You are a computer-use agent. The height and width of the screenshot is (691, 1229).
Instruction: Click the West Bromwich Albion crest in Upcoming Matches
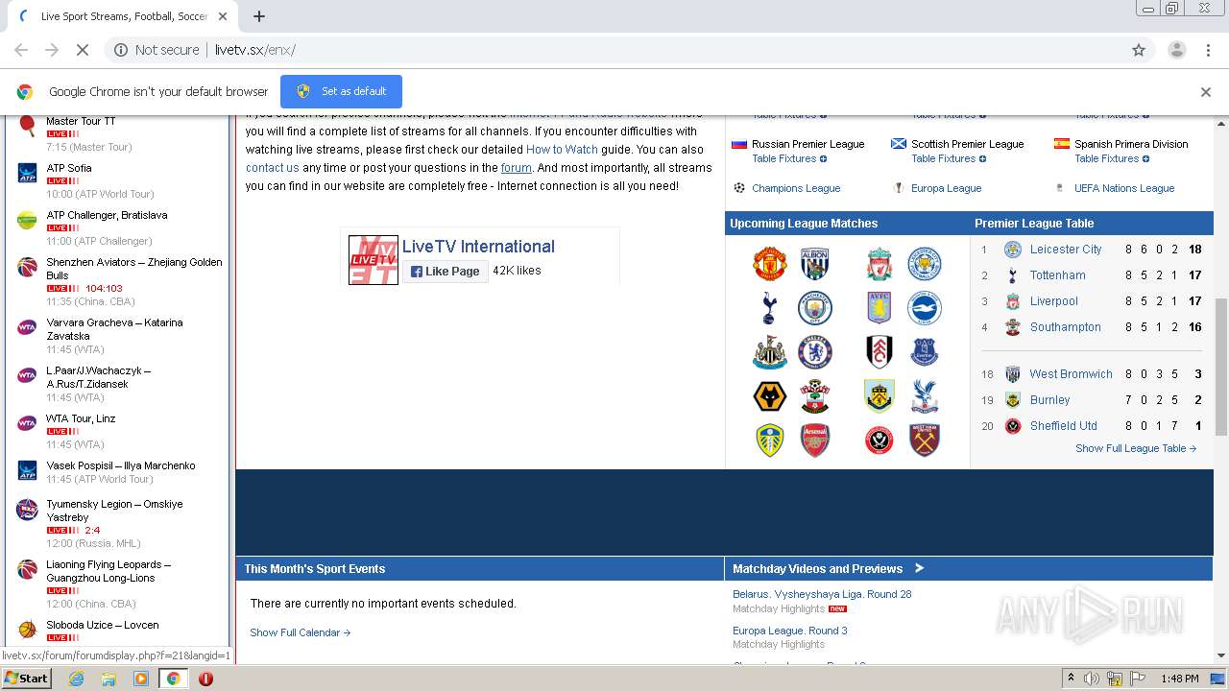pos(815,264)
